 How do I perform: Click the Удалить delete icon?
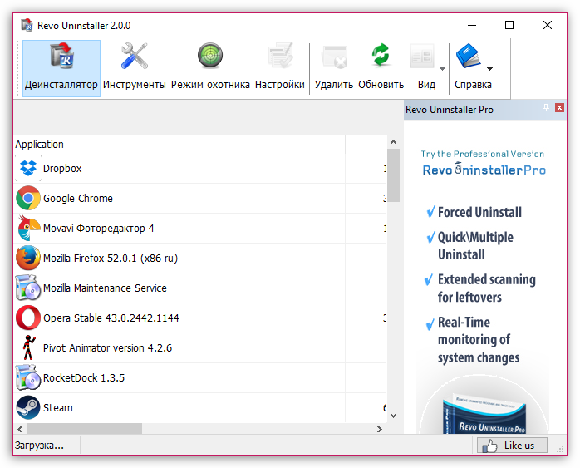click(x=333, y=67)
